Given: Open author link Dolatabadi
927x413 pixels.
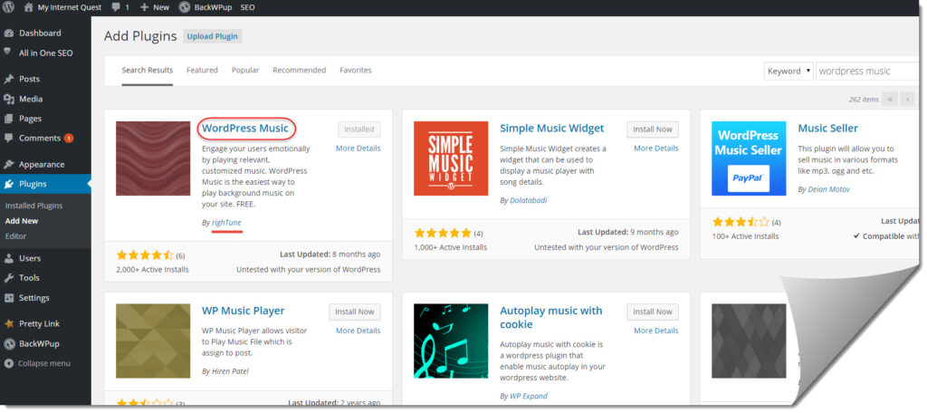Looking at the screenshot, I should 528,200.
